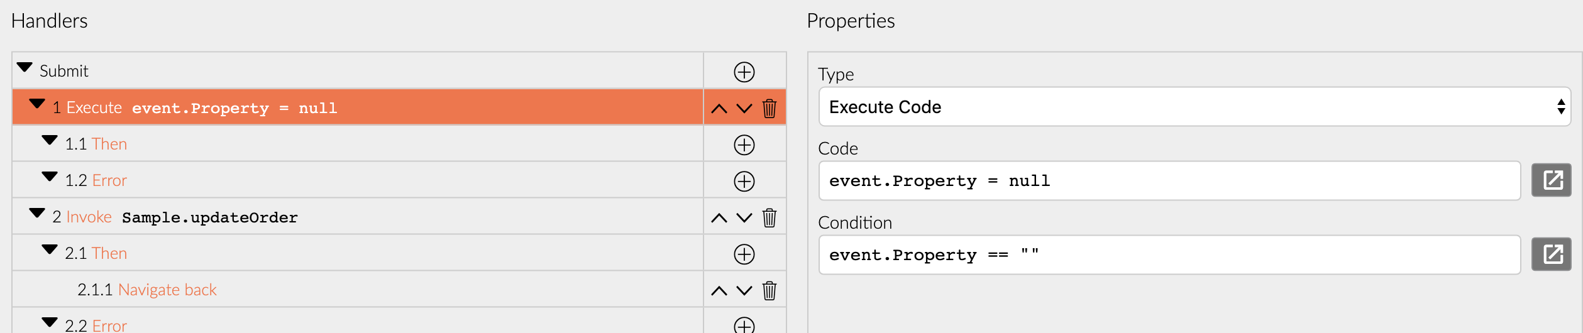Collapse the Submit handler tree

(x=25, y=67)
